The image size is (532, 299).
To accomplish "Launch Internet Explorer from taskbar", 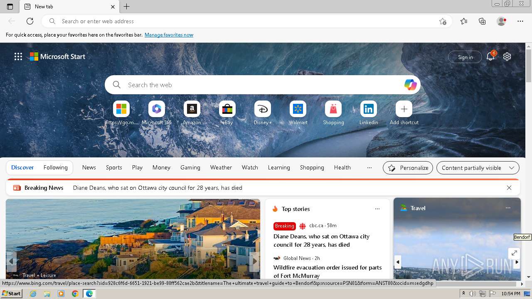I will pos(33,294).
